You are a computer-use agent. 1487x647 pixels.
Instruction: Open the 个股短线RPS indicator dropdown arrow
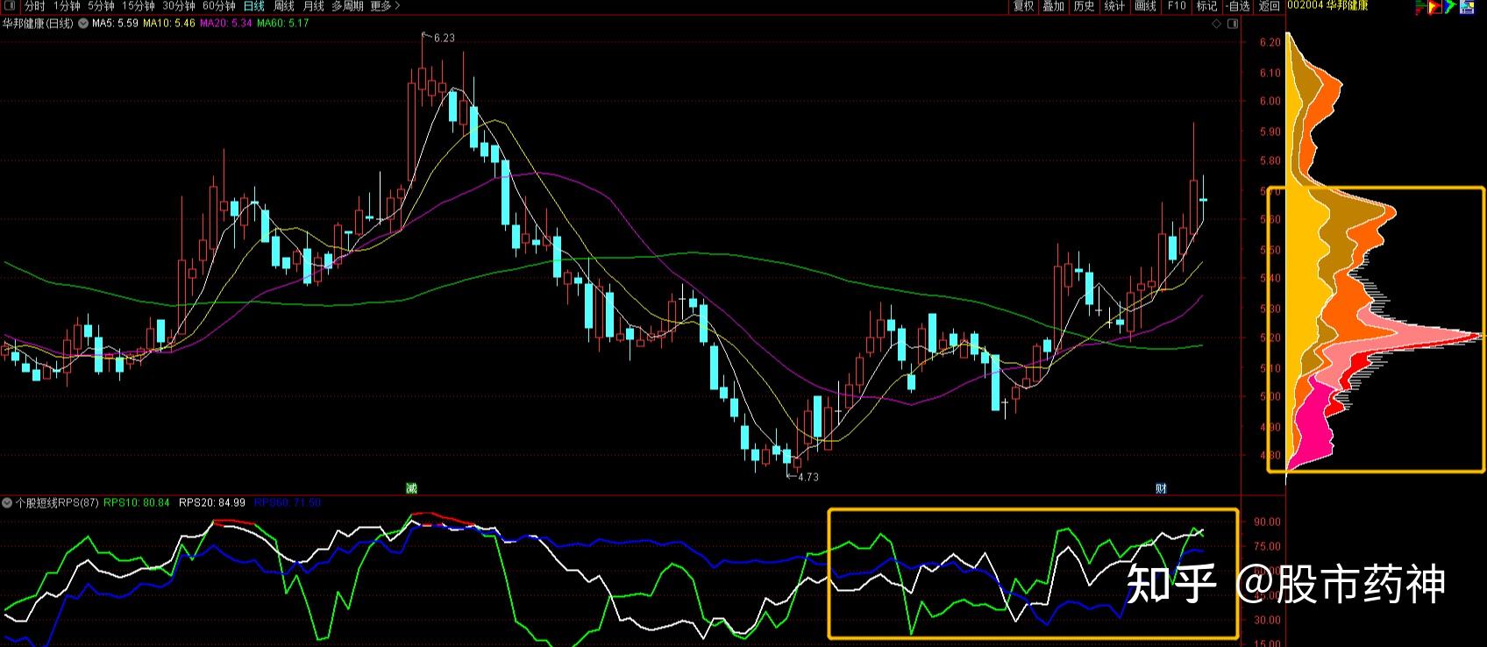(7, 503)
